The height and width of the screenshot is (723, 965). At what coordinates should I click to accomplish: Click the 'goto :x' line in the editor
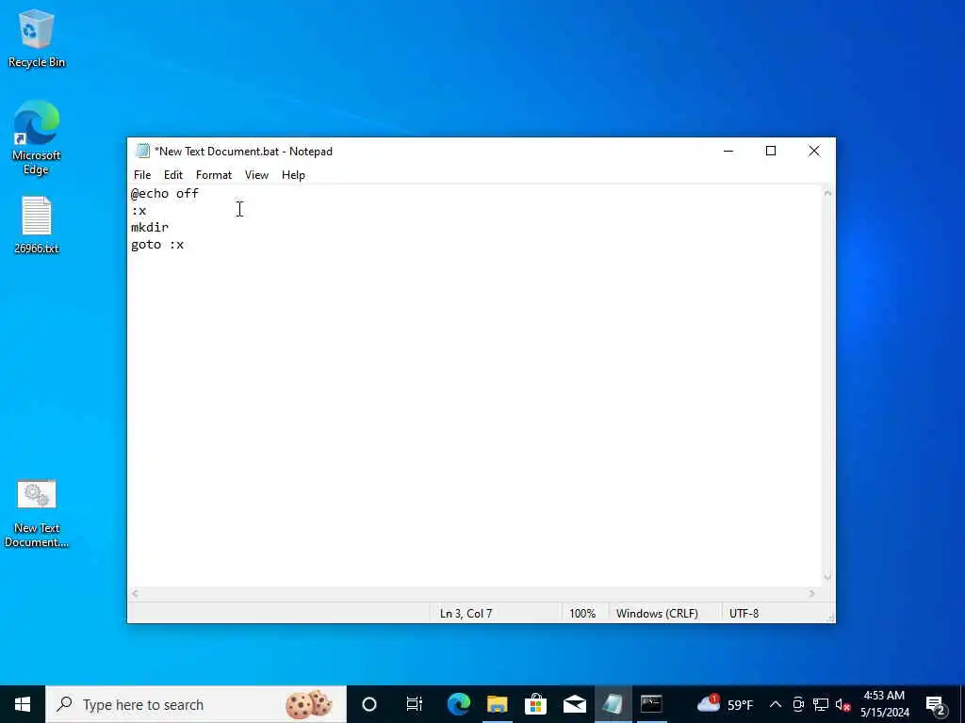pyautogui.click(x=157, y=245)
